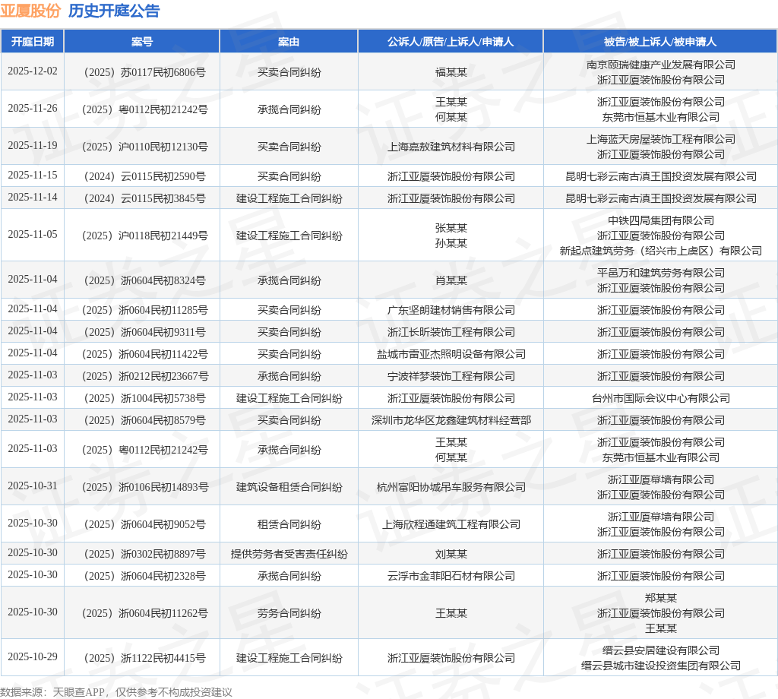This screenshot has height=699, width=778.
Task: Select case number (2025)浙0106民初14893号
Action: [142, 487]
